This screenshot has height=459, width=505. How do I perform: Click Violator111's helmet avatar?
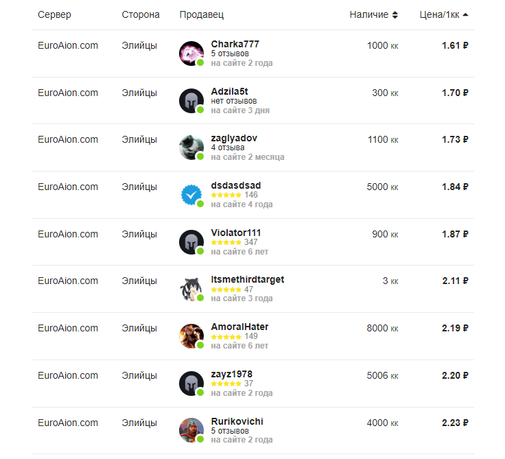[191, 242]
